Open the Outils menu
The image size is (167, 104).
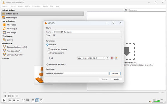46,6
